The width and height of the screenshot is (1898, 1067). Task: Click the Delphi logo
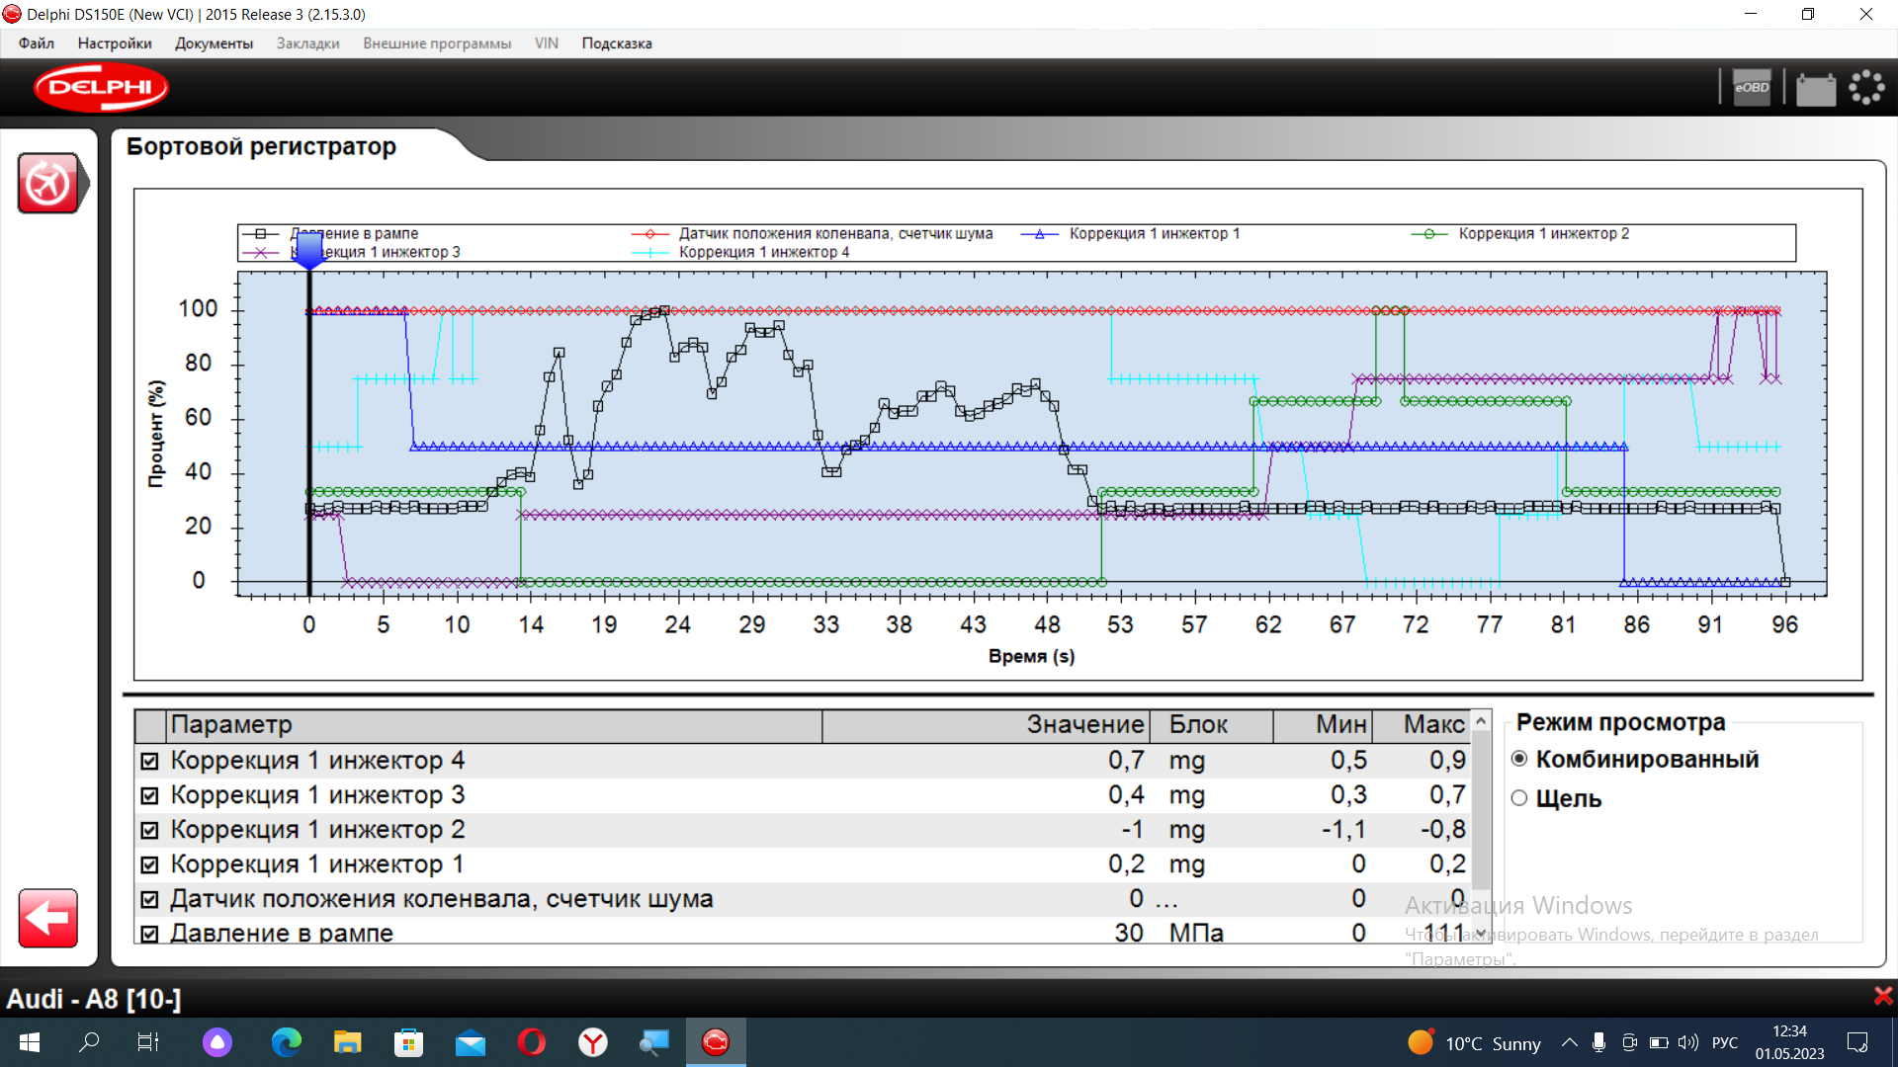[101, 87]
